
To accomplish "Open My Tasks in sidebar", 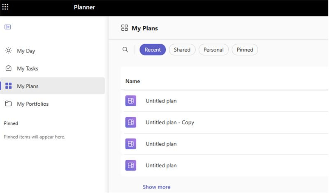I will tap(53, 68).
